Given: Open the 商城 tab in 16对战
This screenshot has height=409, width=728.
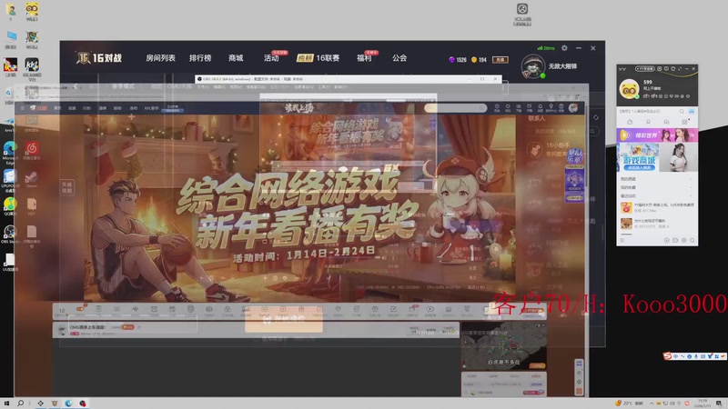Looking at the screenshot, I should 236,58.
